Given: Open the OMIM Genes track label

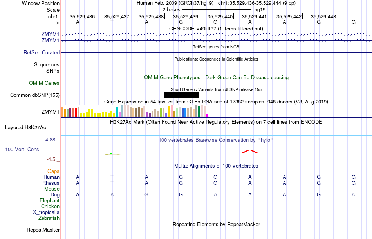Looking at the screenshot, I should [x=44, y=83].
